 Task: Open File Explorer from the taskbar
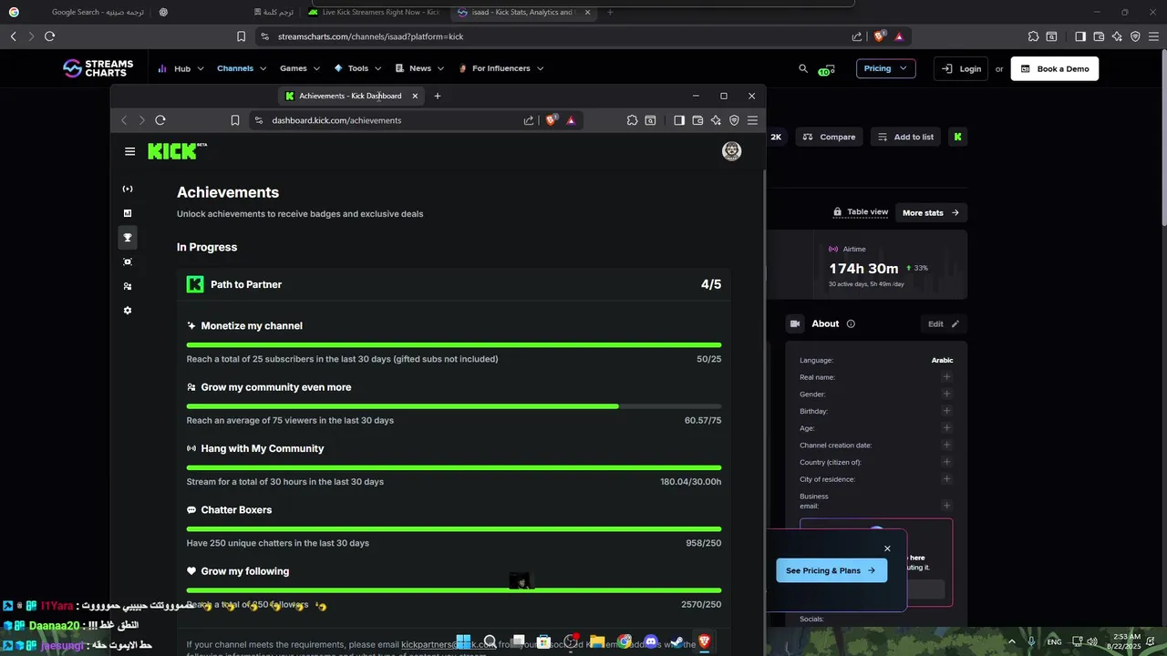(597, 641)
